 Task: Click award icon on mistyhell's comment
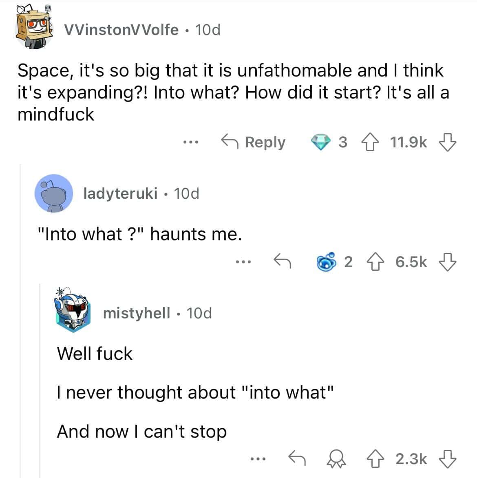335,459
